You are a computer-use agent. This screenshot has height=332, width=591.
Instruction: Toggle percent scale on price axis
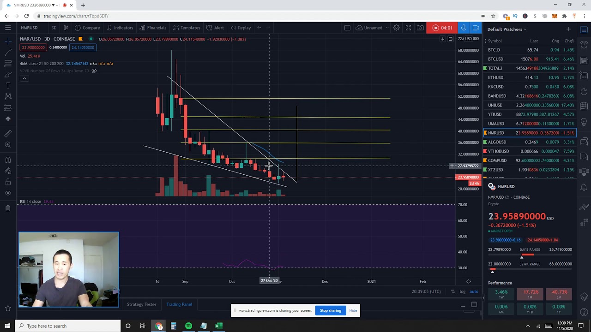coord(453,291)
